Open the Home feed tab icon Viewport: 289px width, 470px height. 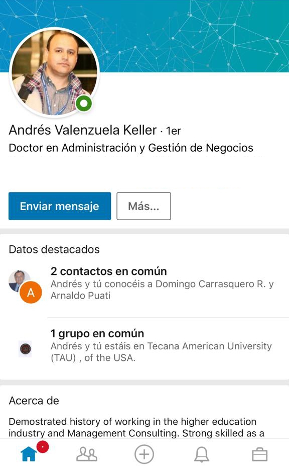click(x=29, y=454)
